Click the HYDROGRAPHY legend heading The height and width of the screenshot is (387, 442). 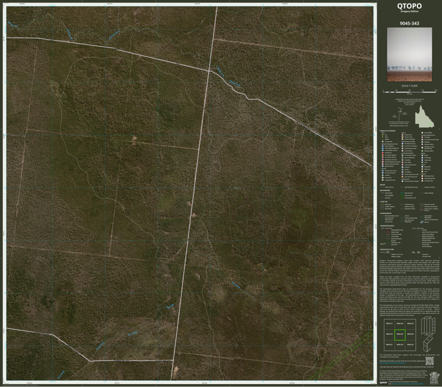pos(386,213)
